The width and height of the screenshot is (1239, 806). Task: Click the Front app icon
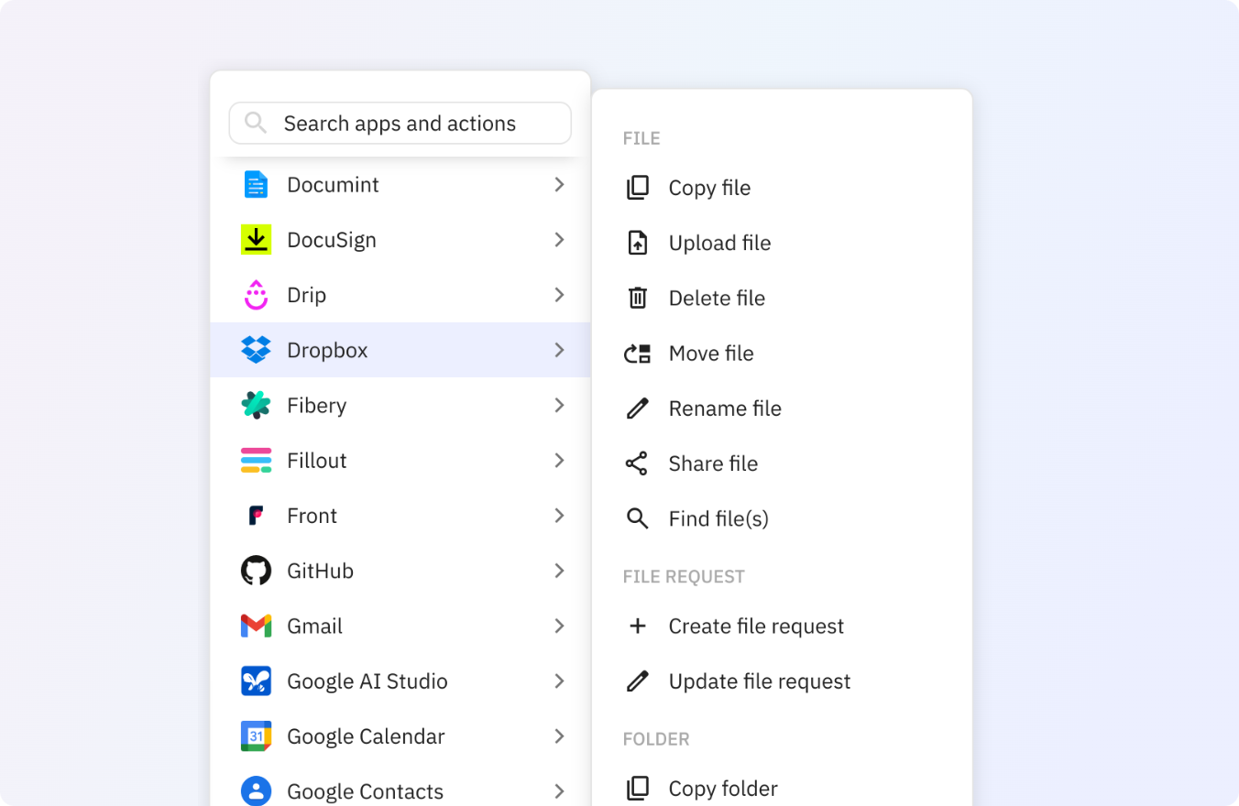click(256, 516)
